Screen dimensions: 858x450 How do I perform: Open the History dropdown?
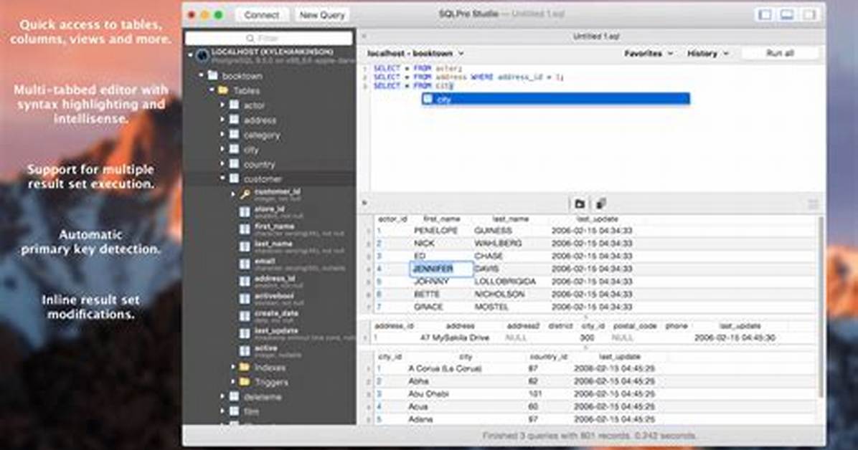[707, 54]
